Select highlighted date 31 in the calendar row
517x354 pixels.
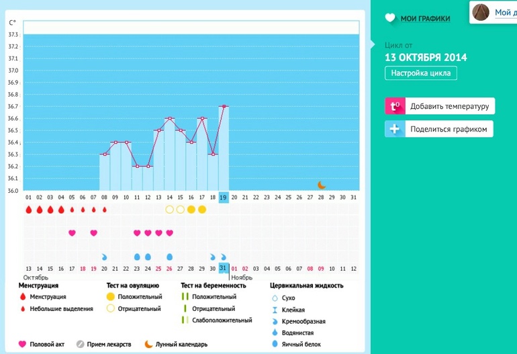coord(224,269)
